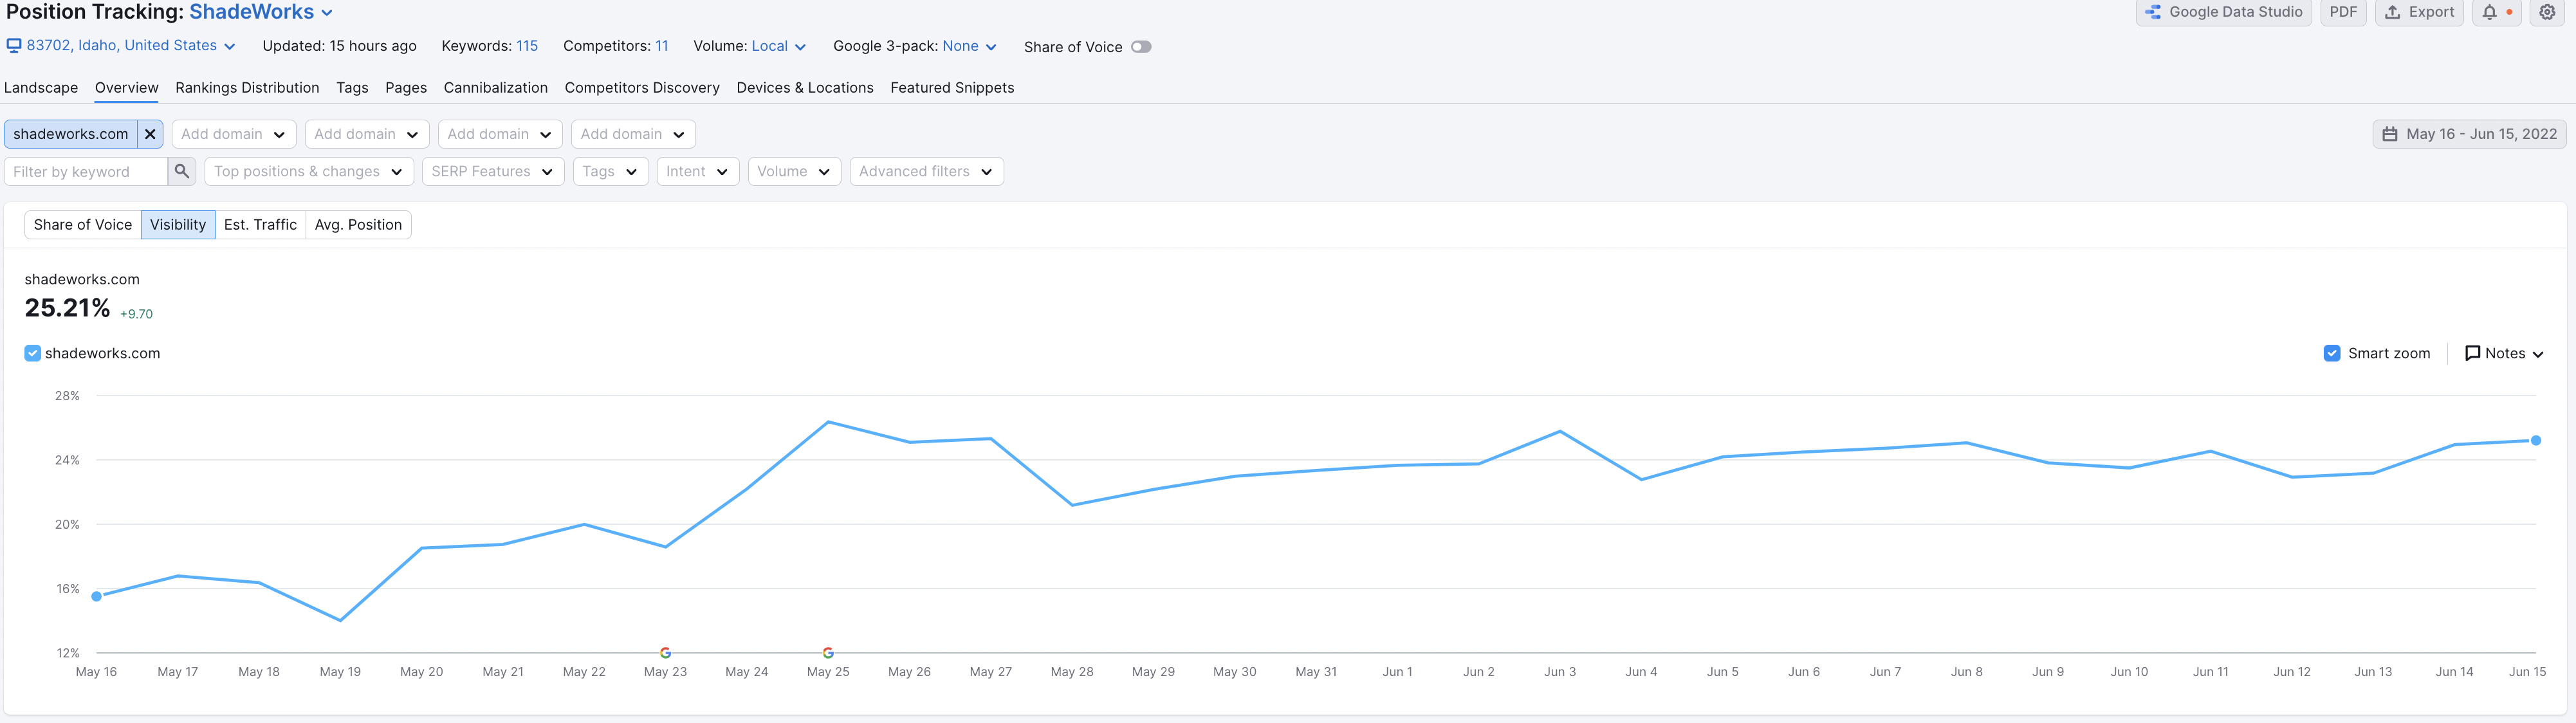
Task: View the Devices & Locations tab
Action: 805,88
